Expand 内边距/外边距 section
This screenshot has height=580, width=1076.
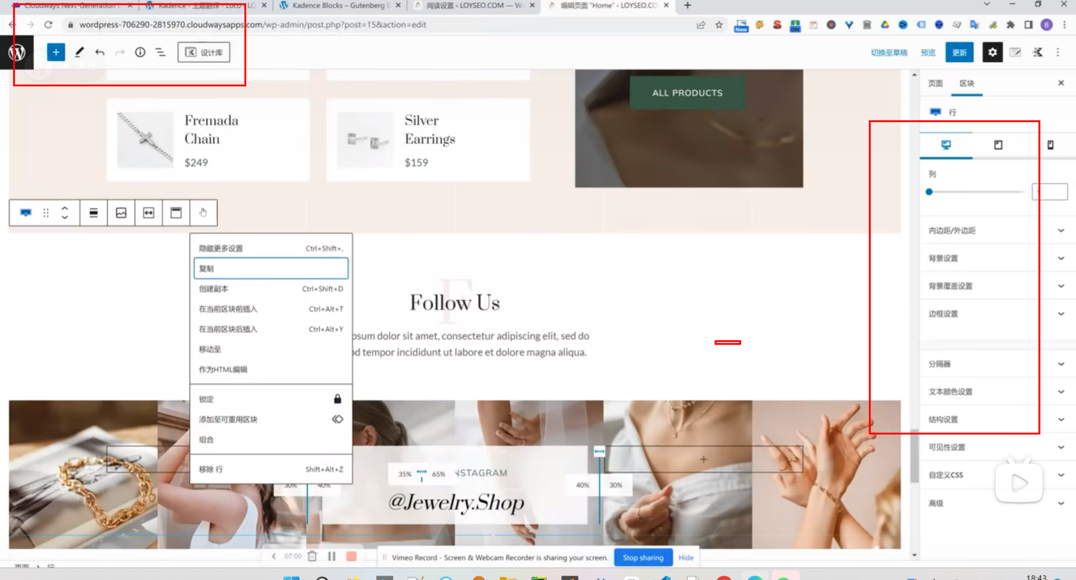tap(996, 230)
